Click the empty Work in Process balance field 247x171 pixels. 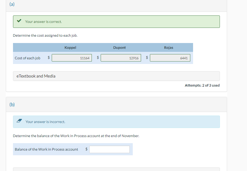110,149
